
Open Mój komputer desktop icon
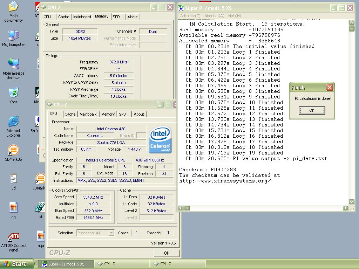click(x=13, y=38)
